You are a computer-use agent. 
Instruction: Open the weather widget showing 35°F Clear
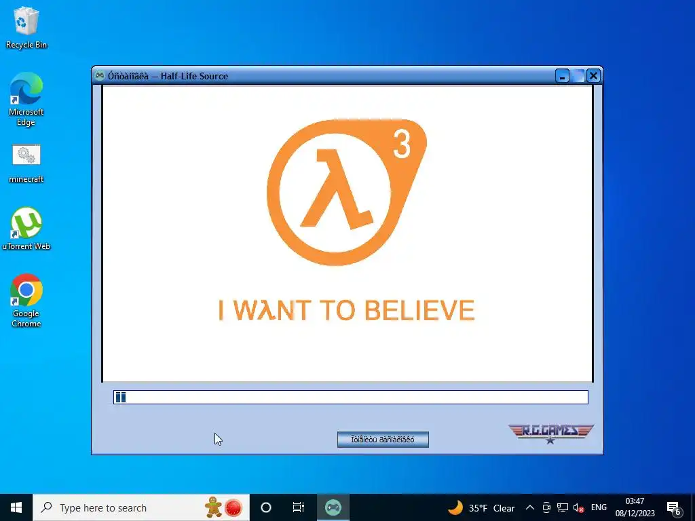(x=482, y=507)
